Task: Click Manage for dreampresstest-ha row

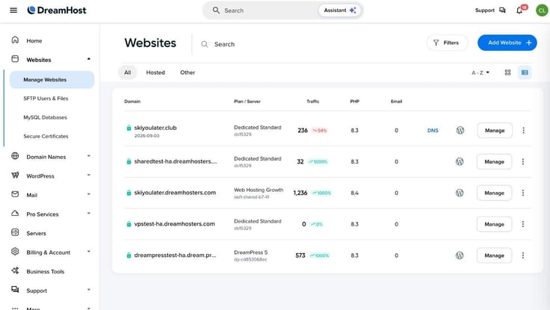Action: (x=494, y=255)
